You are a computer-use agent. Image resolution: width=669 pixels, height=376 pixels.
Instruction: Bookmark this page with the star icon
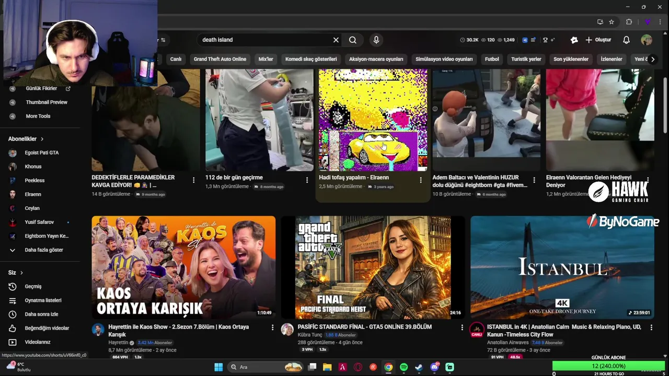click(x=612, y=22)
